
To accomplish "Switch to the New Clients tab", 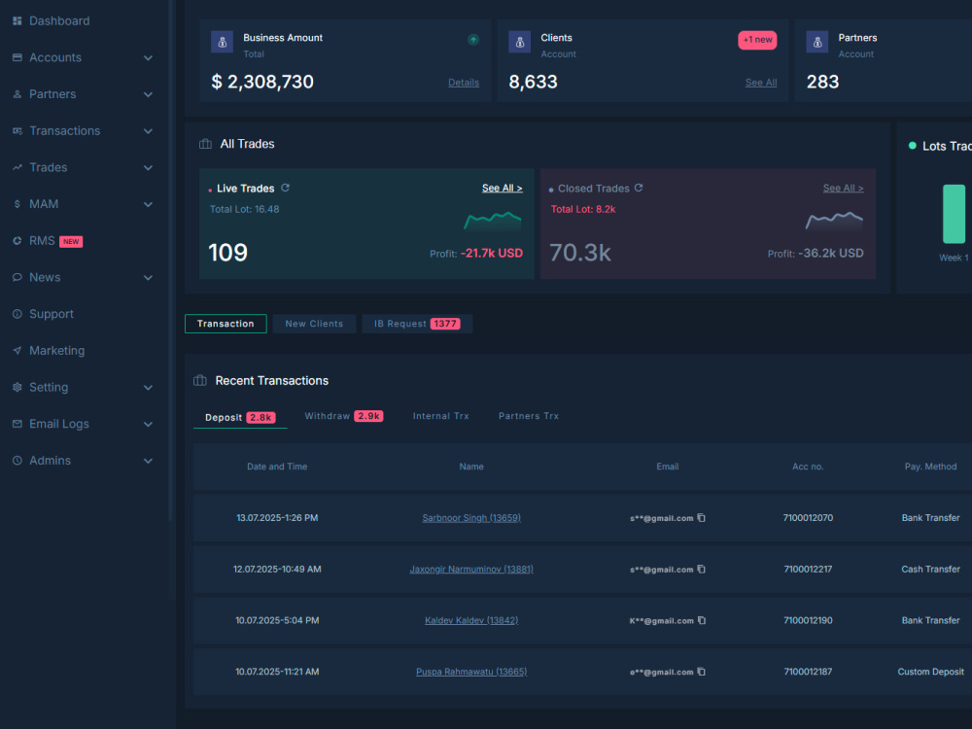I will 314,324.
